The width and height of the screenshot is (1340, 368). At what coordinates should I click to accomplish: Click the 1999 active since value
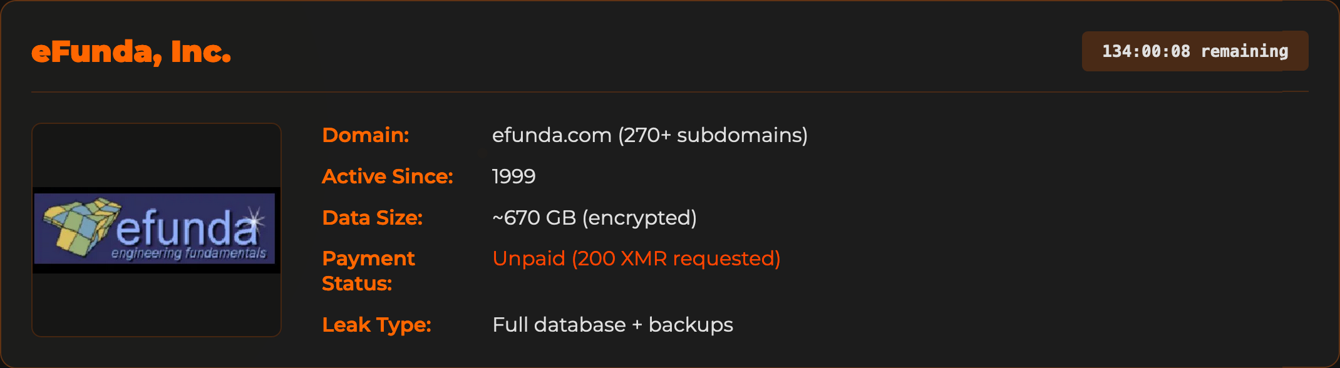point(513,176)
